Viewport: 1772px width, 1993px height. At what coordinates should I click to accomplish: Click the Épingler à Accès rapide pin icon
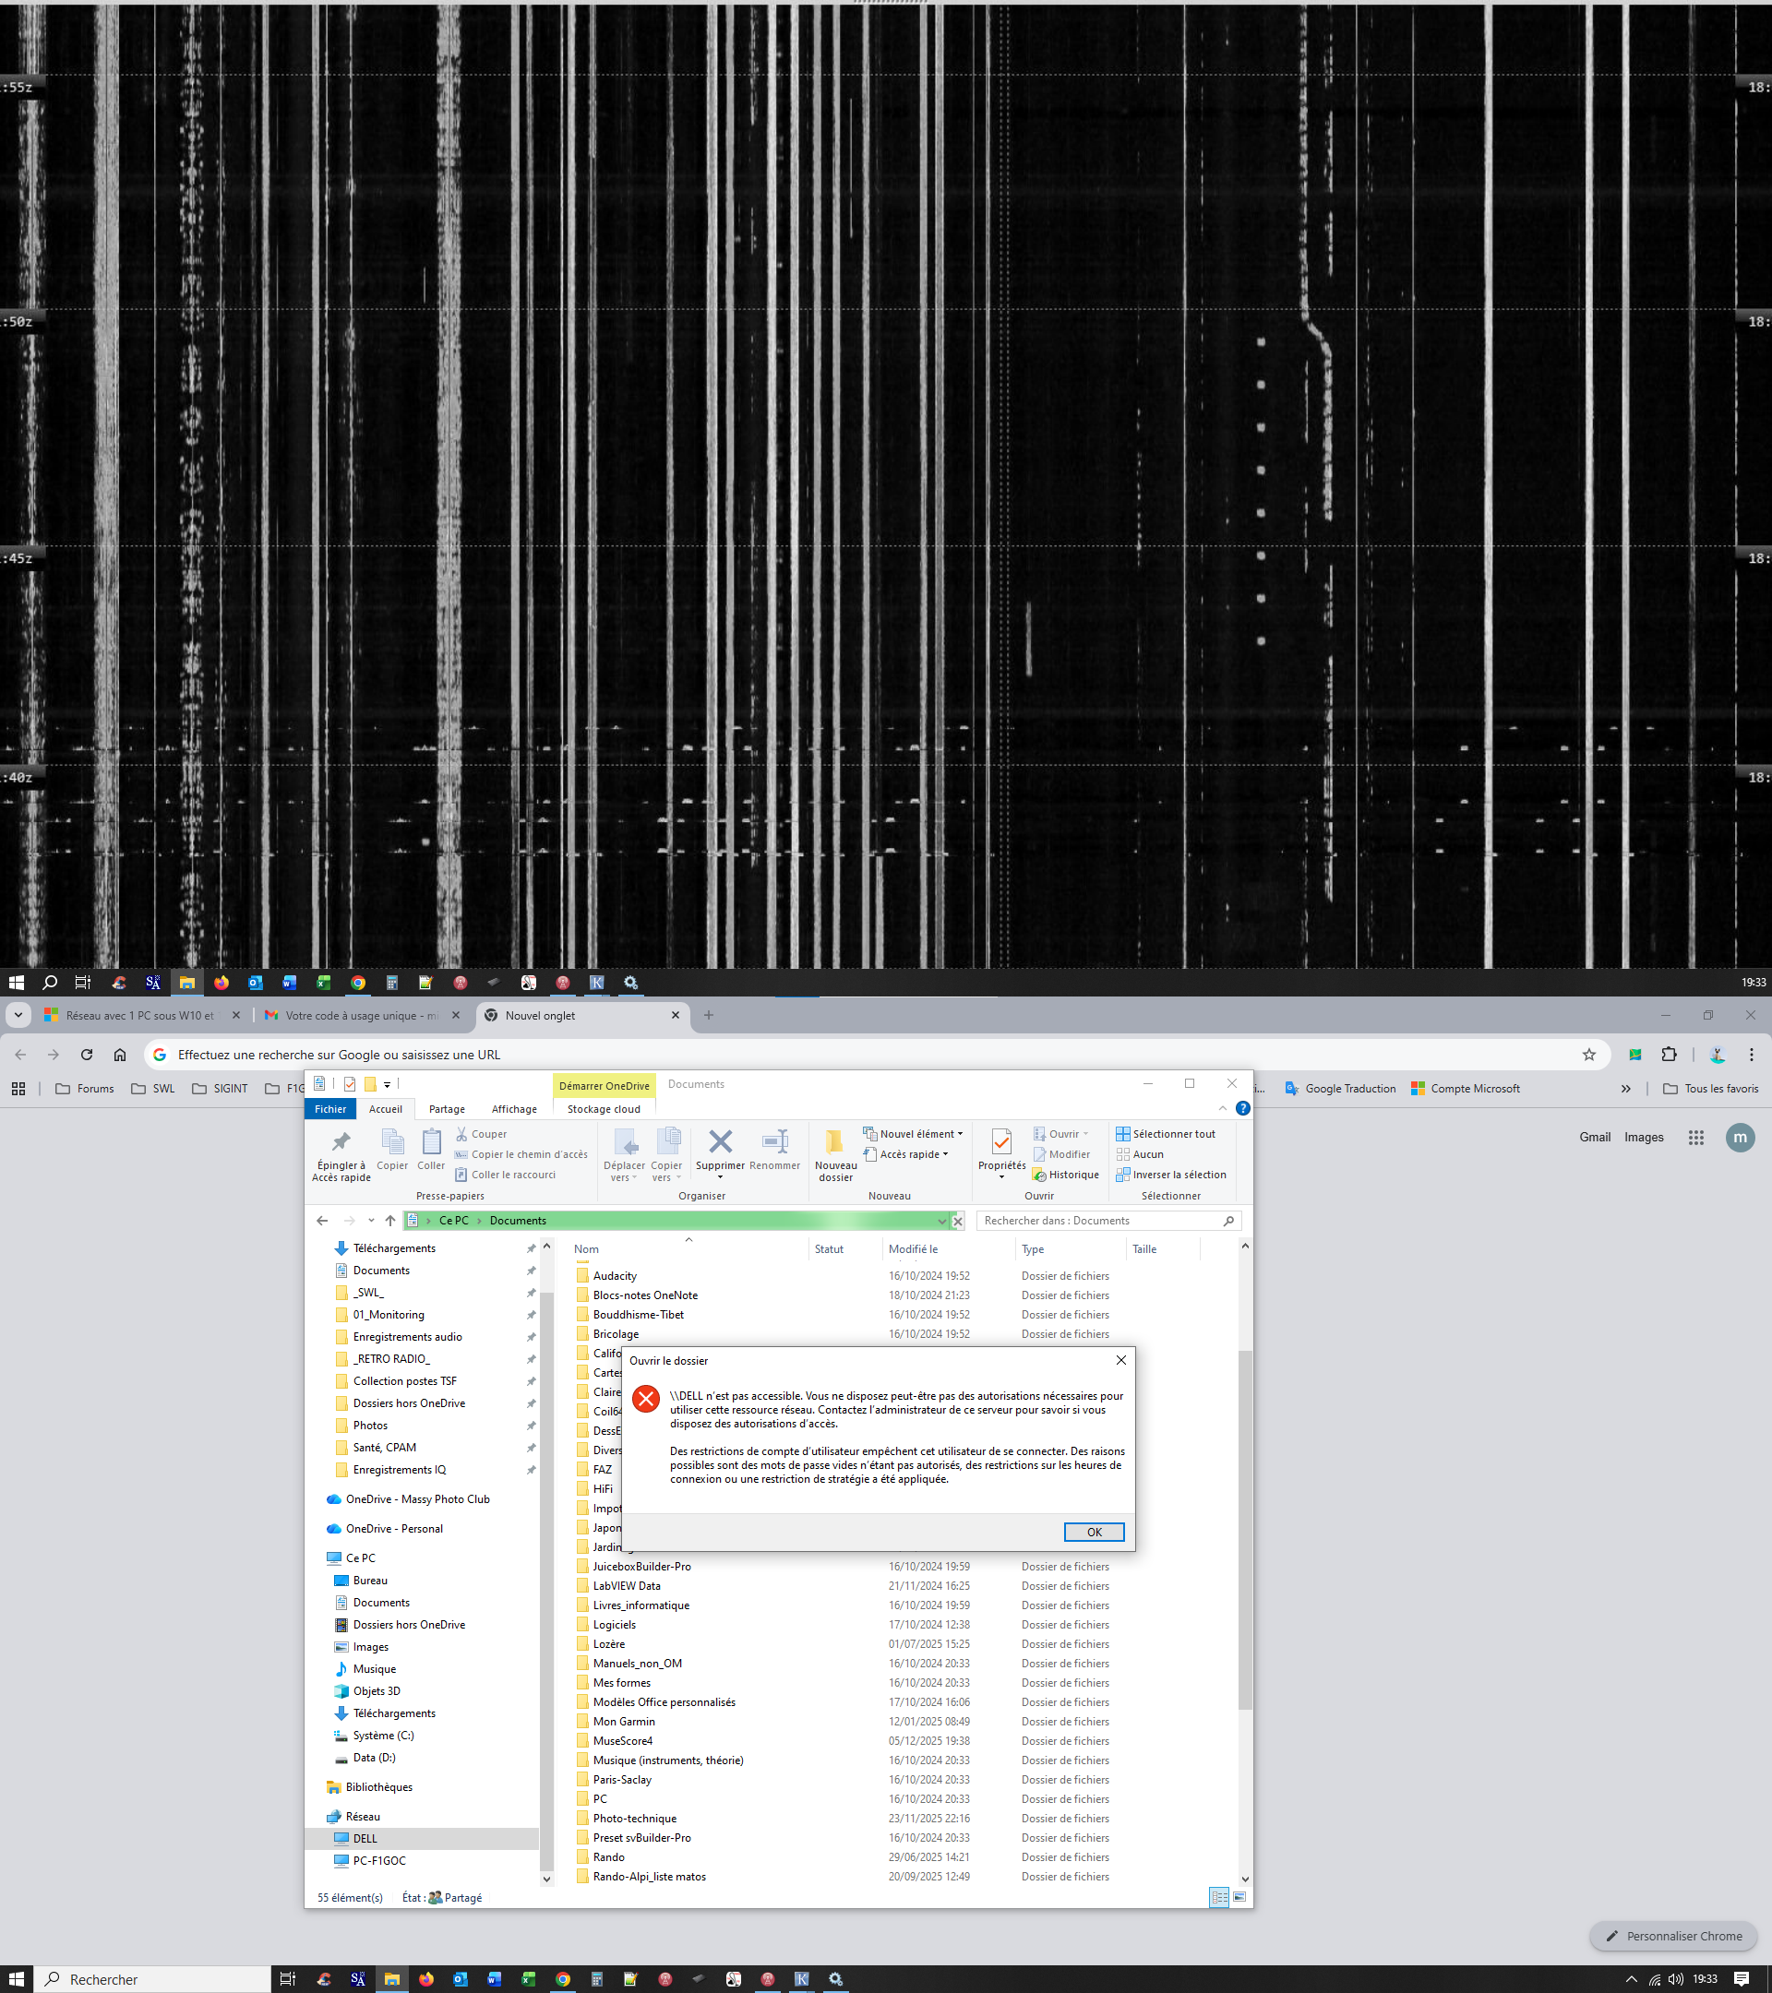(341, 1141)
